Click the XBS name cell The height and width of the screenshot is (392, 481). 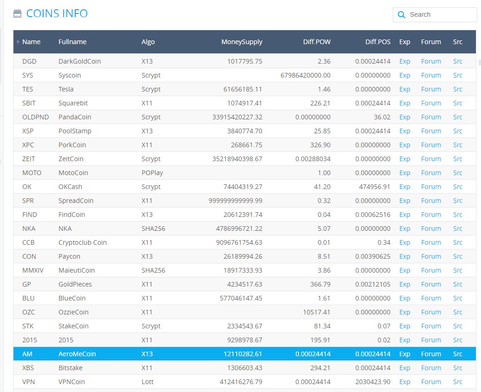[28, 368]
